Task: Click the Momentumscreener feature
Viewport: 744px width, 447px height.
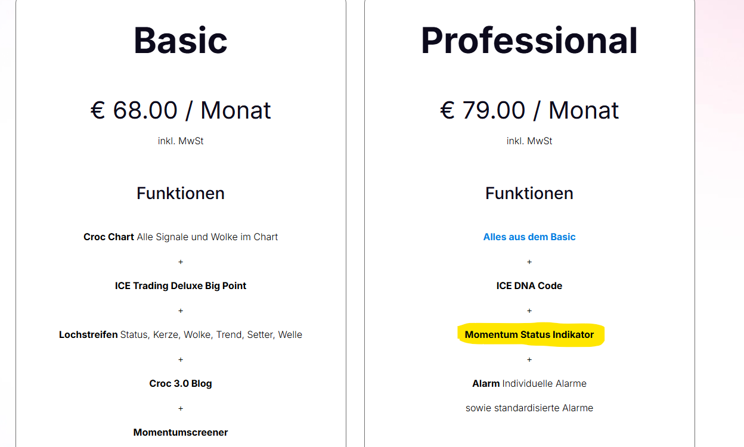Action: 181,432
